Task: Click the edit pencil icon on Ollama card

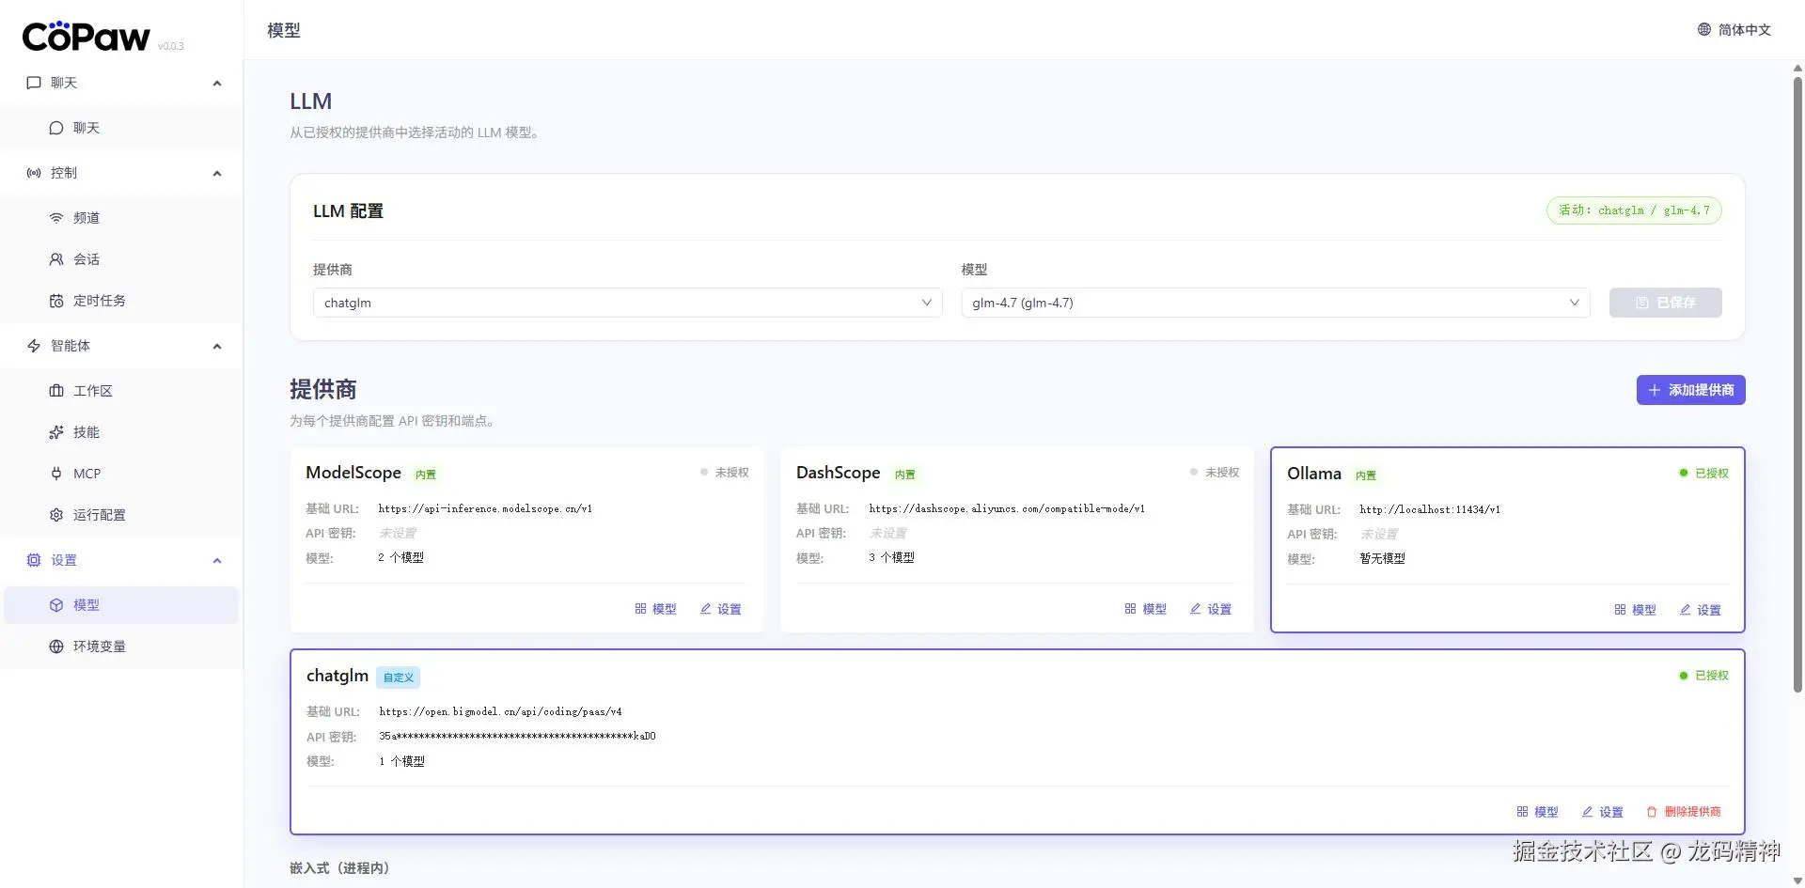Action: tap(1686, 610)
